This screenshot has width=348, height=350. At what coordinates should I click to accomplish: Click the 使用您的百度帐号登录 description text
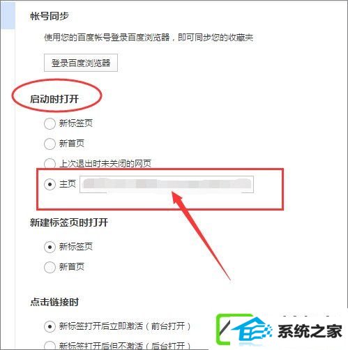[149, 37]
